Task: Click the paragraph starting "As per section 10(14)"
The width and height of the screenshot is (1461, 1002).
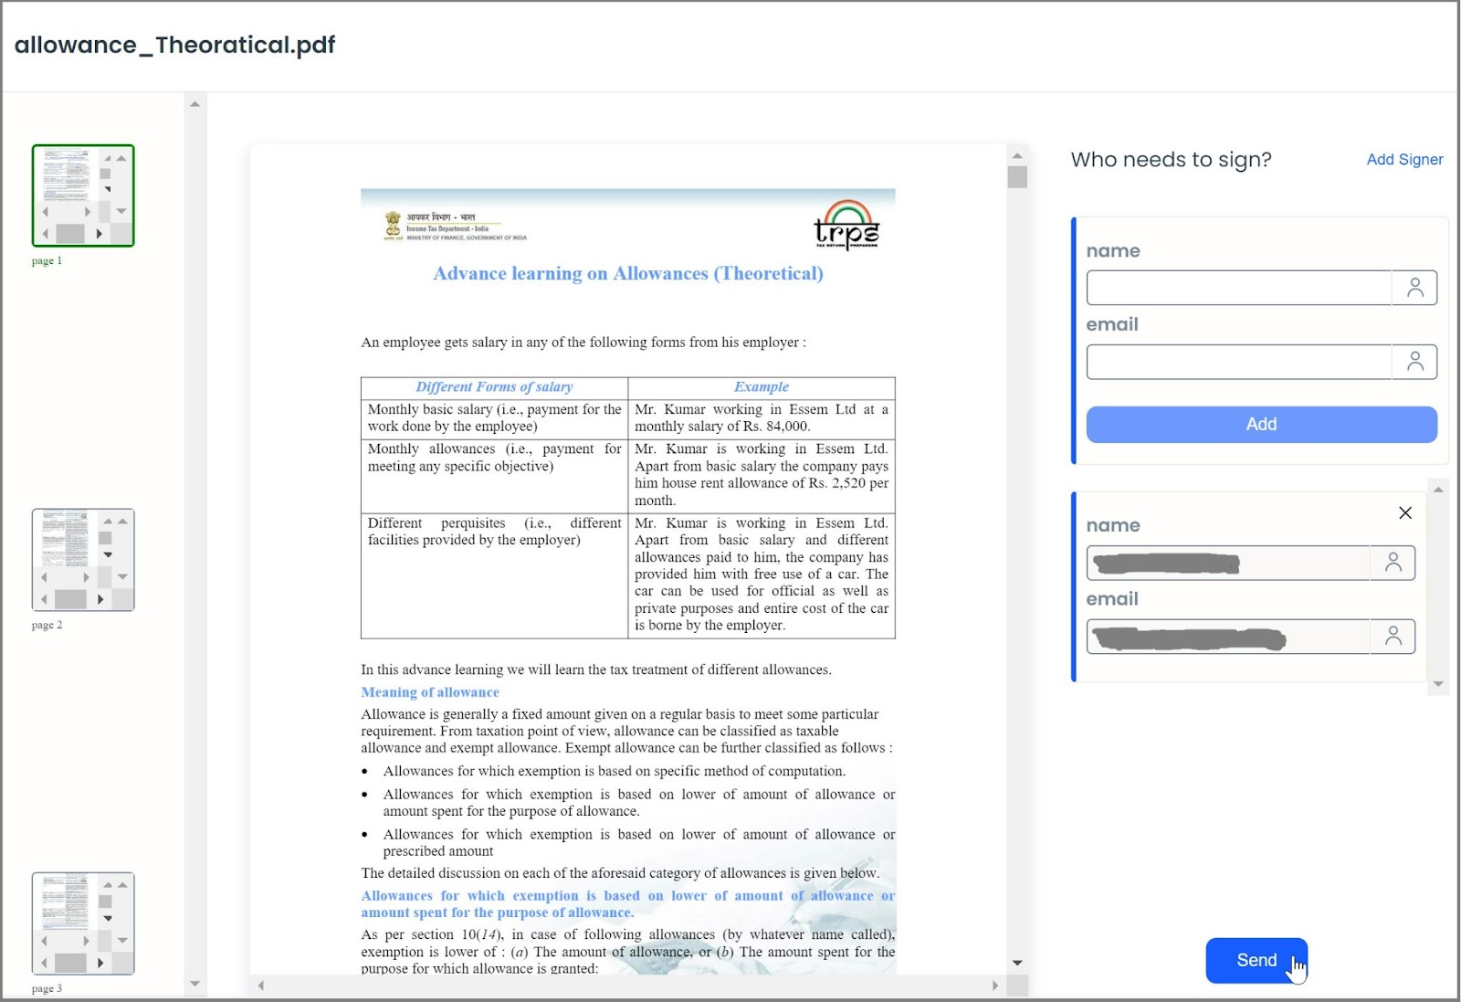Action: [x=628, y=952]
